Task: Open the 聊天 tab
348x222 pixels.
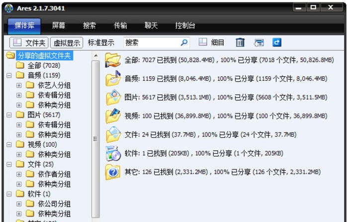Action: click(151, 26)
